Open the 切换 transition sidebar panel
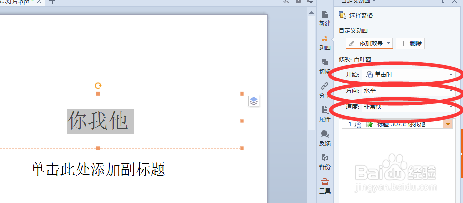 [325, 66]
